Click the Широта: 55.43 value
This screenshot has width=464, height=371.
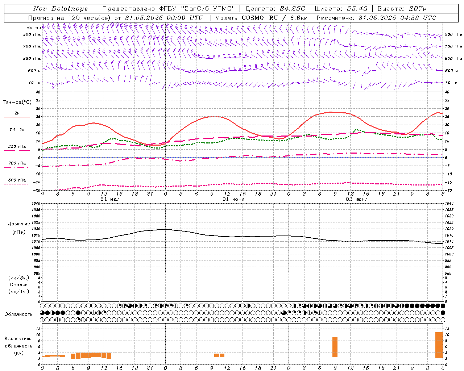pos(341,9)
